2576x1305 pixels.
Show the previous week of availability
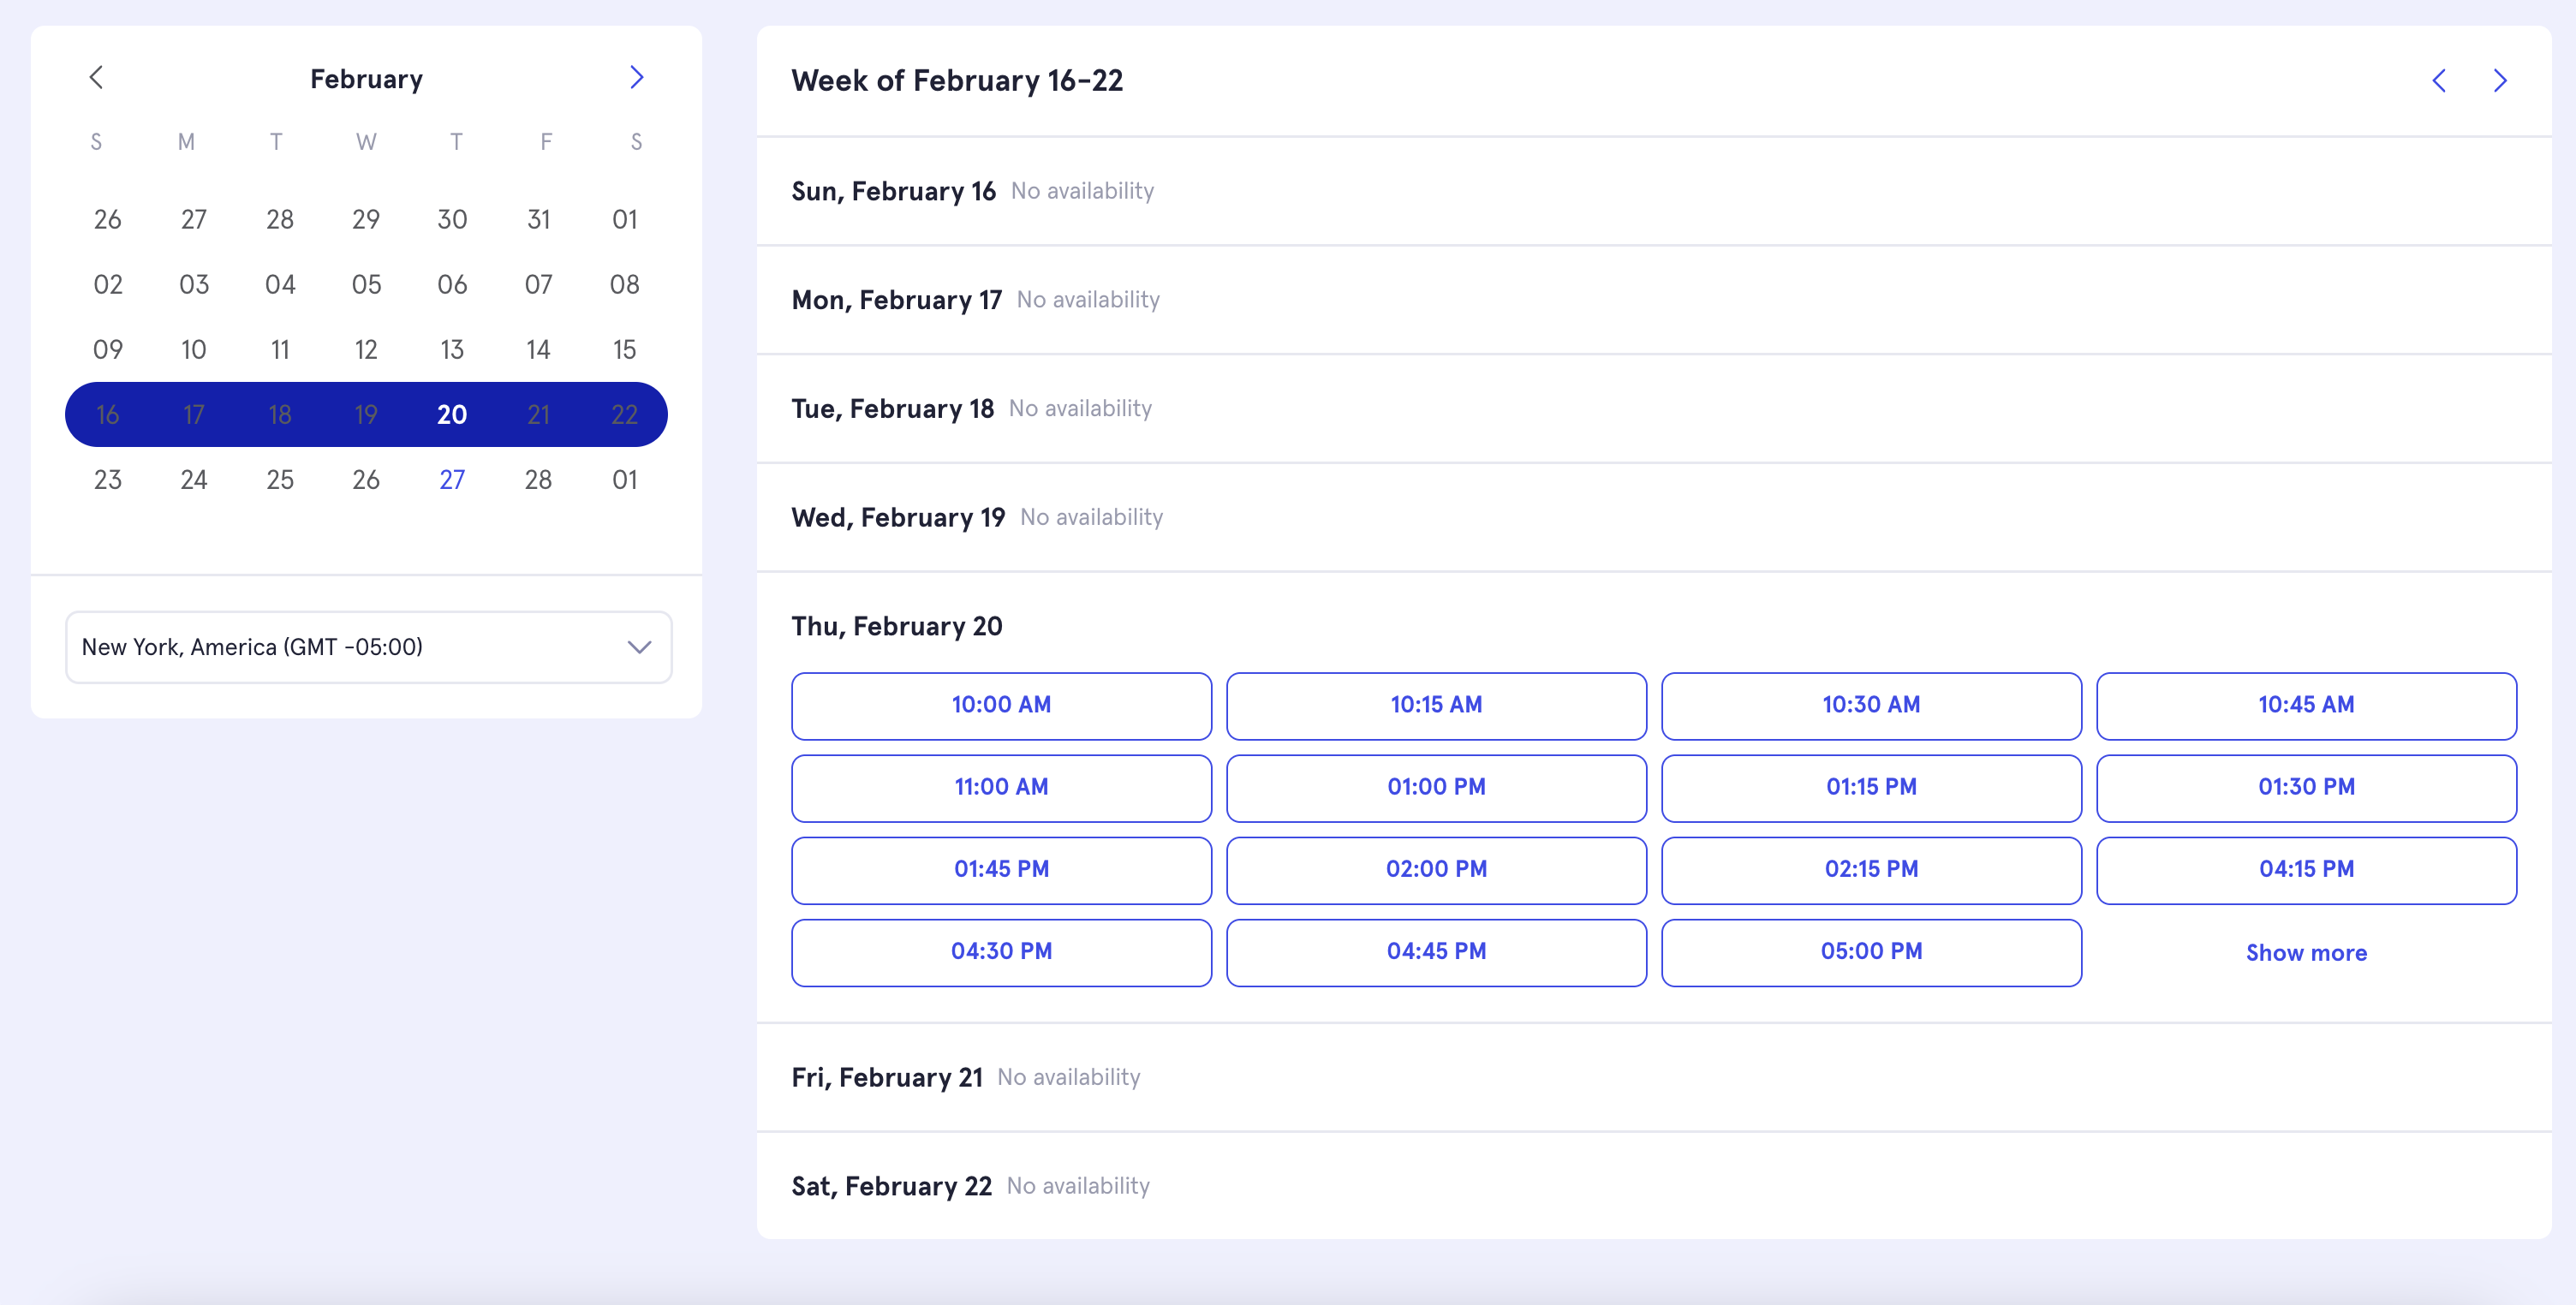(2439, 81)
